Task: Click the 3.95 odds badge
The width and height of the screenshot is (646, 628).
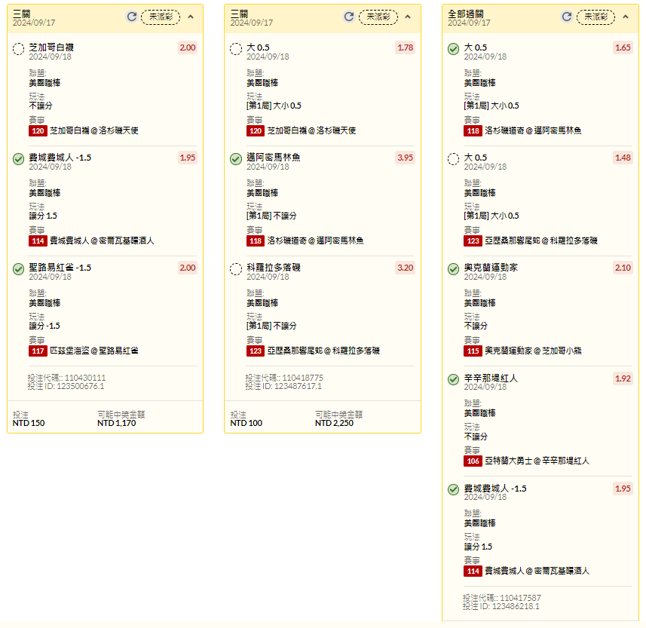Action: click(x=405, y=158)
